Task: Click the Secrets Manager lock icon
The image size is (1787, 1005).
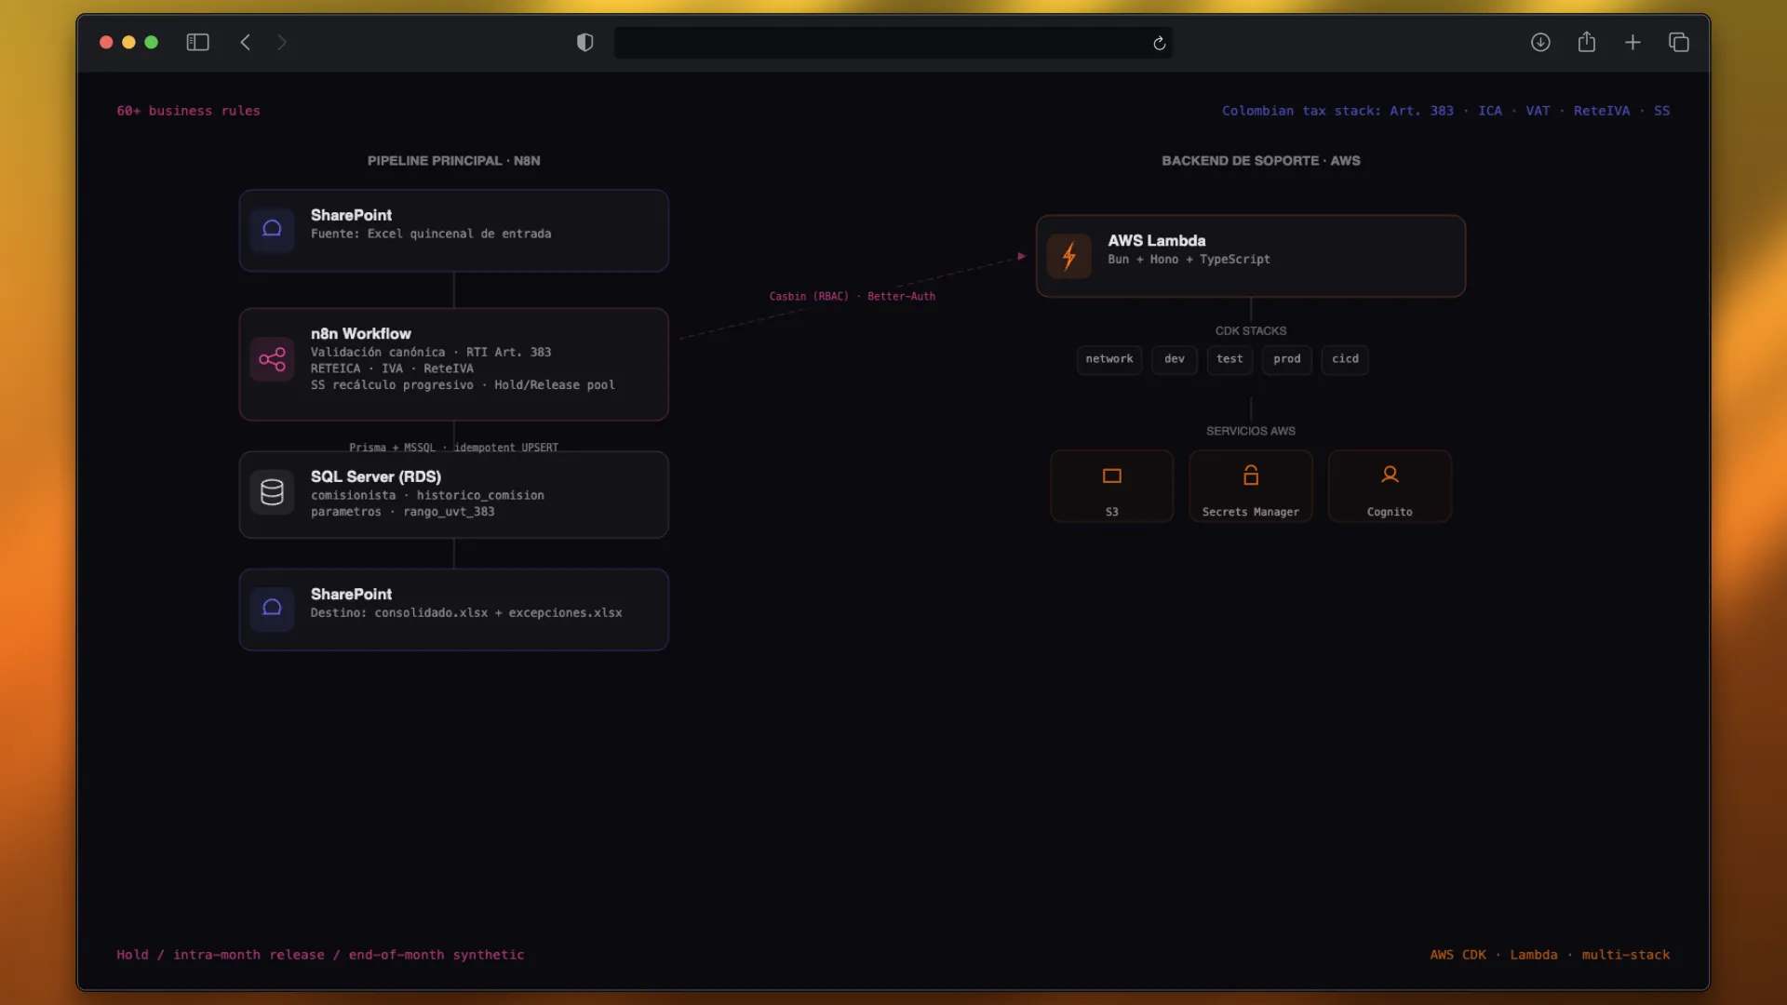Action: 1251,476
